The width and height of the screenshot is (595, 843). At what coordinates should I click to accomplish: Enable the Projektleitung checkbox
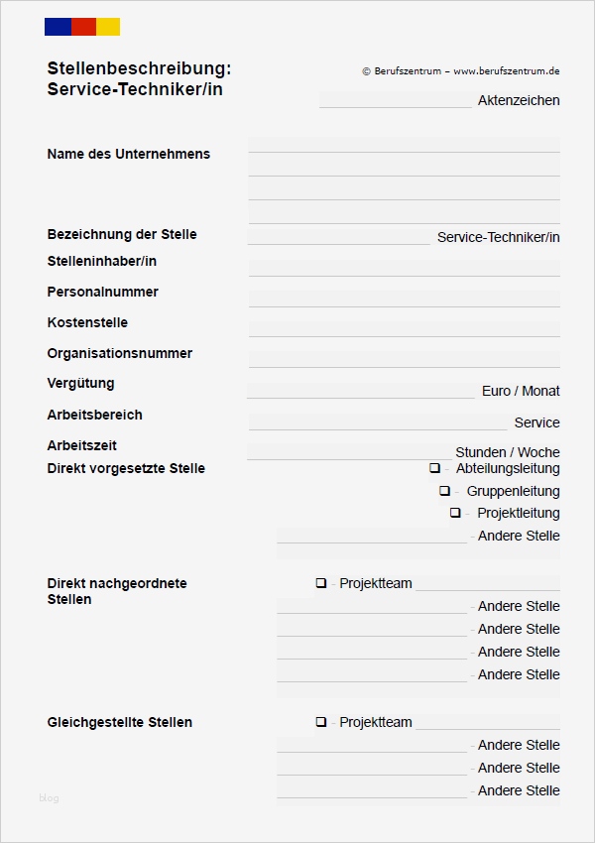(455, 513)
